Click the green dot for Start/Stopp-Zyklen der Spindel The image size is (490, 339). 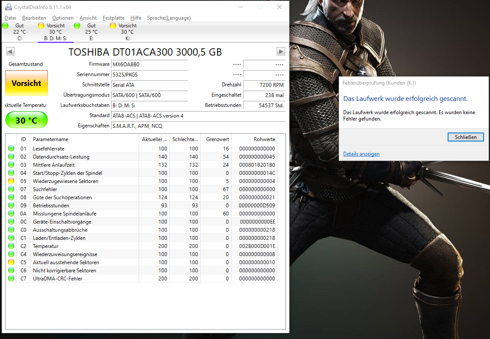[x=11, y=173]
